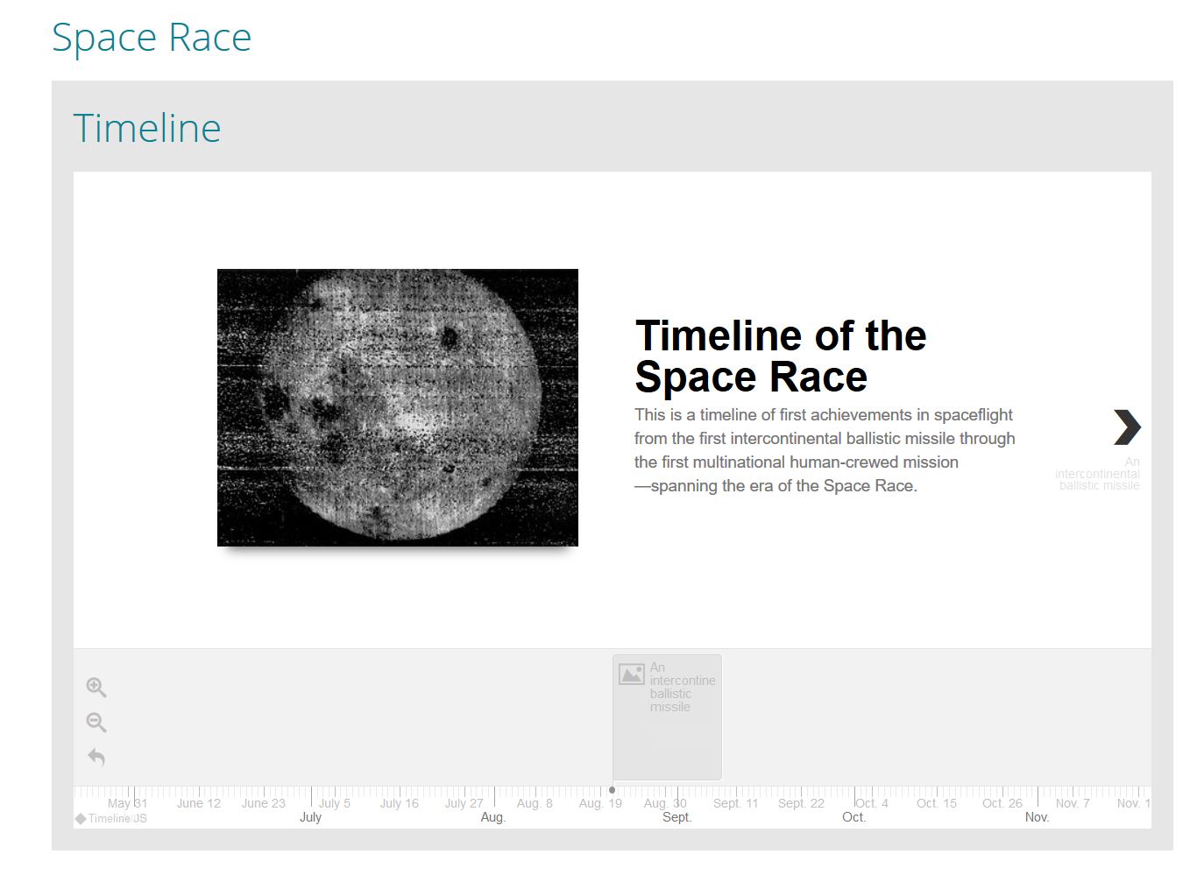Select the return-to-start back arrow icon

click(96, 757)
